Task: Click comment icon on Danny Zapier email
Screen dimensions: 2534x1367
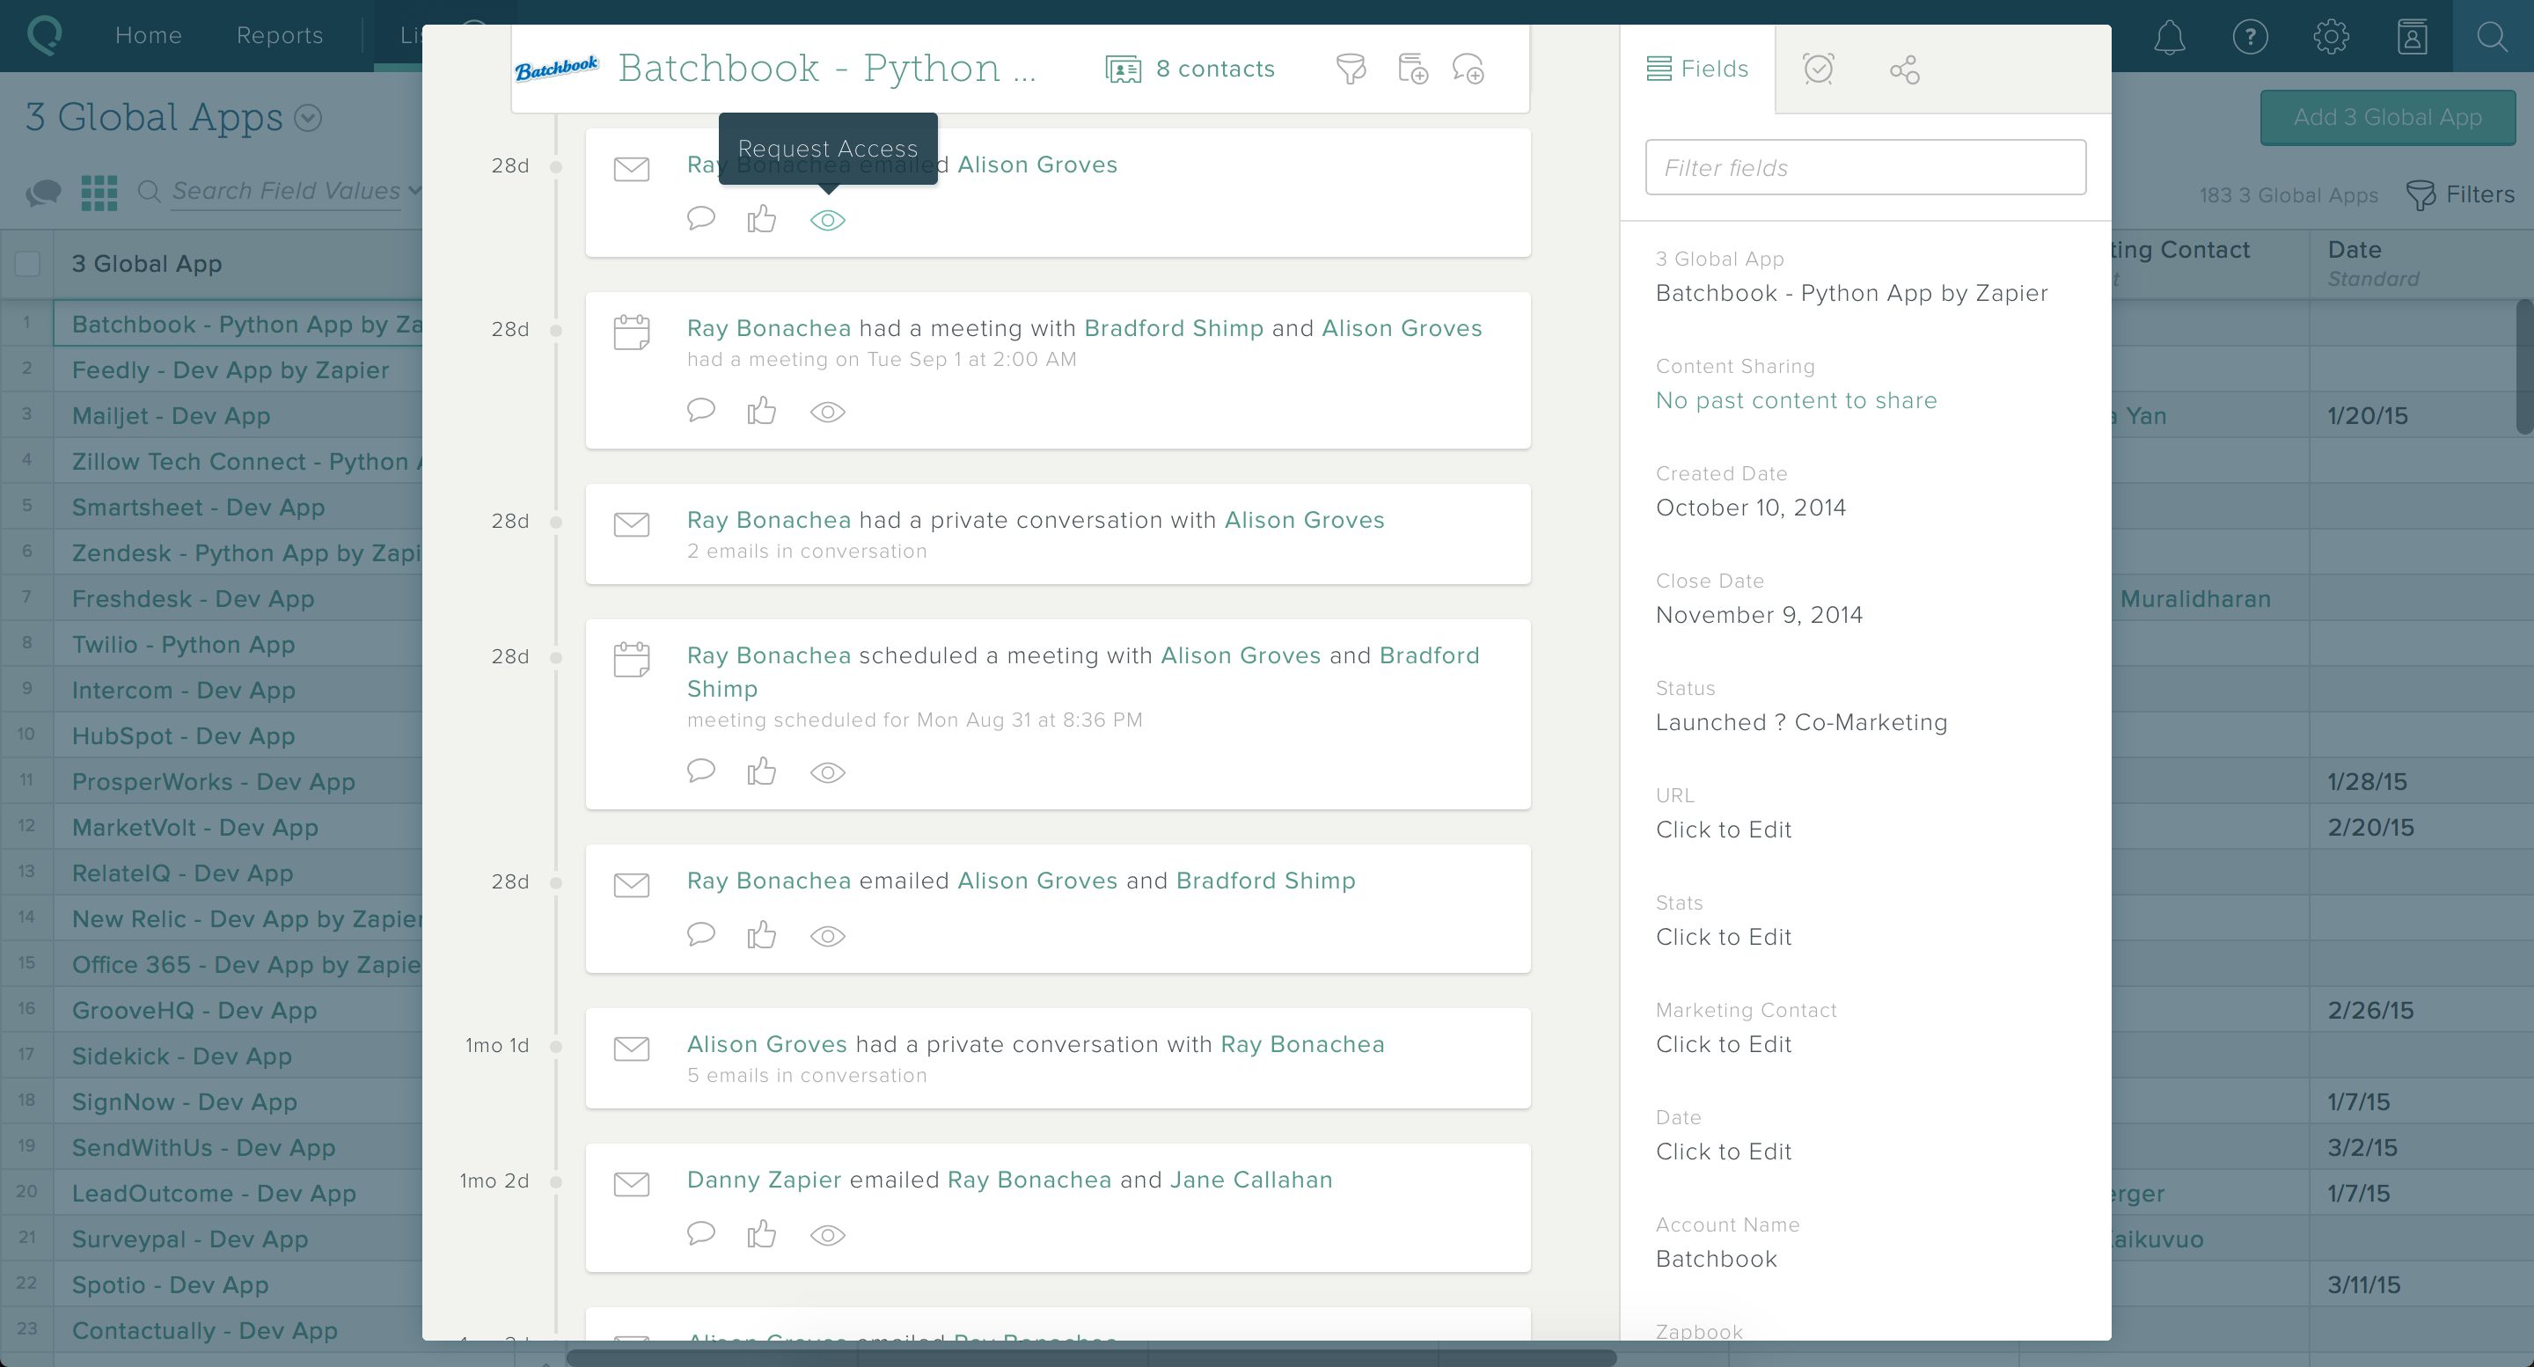Action: pos(700,1233)
